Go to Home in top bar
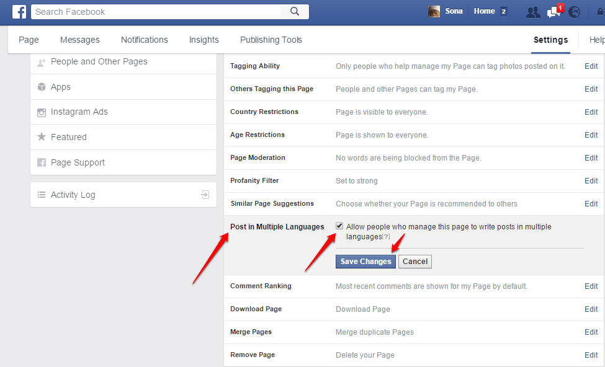This screenshot has width=605, height=367. 484,11
